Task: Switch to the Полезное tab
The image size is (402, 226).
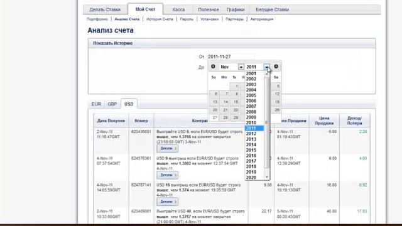Action: click(x=209, y=9)
